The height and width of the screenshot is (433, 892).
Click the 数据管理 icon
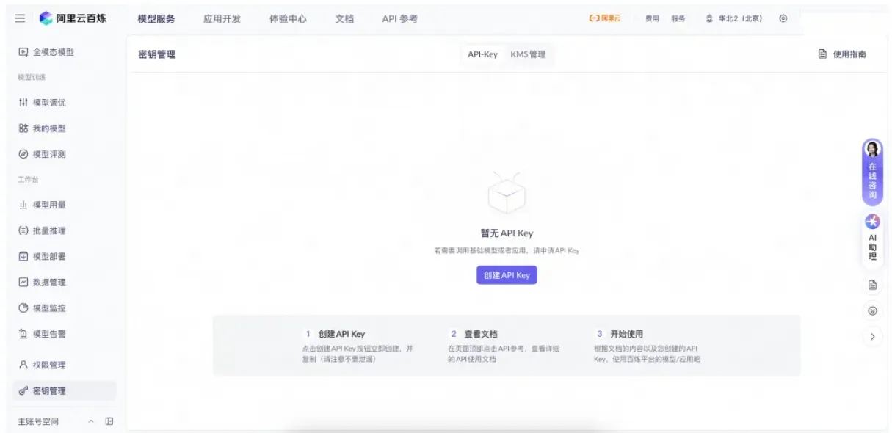click(x=23, y=282)
